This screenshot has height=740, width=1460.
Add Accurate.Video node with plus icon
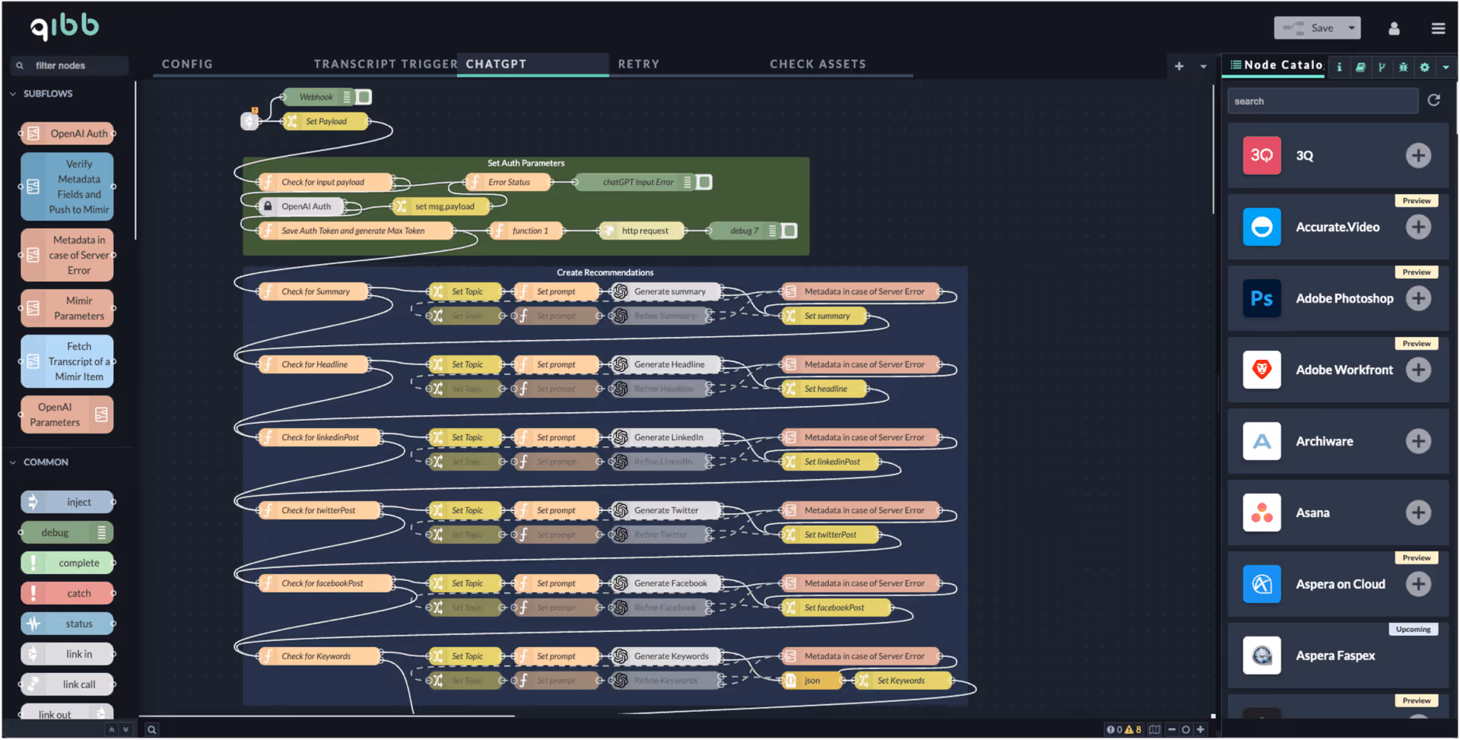click(1418, 227)
